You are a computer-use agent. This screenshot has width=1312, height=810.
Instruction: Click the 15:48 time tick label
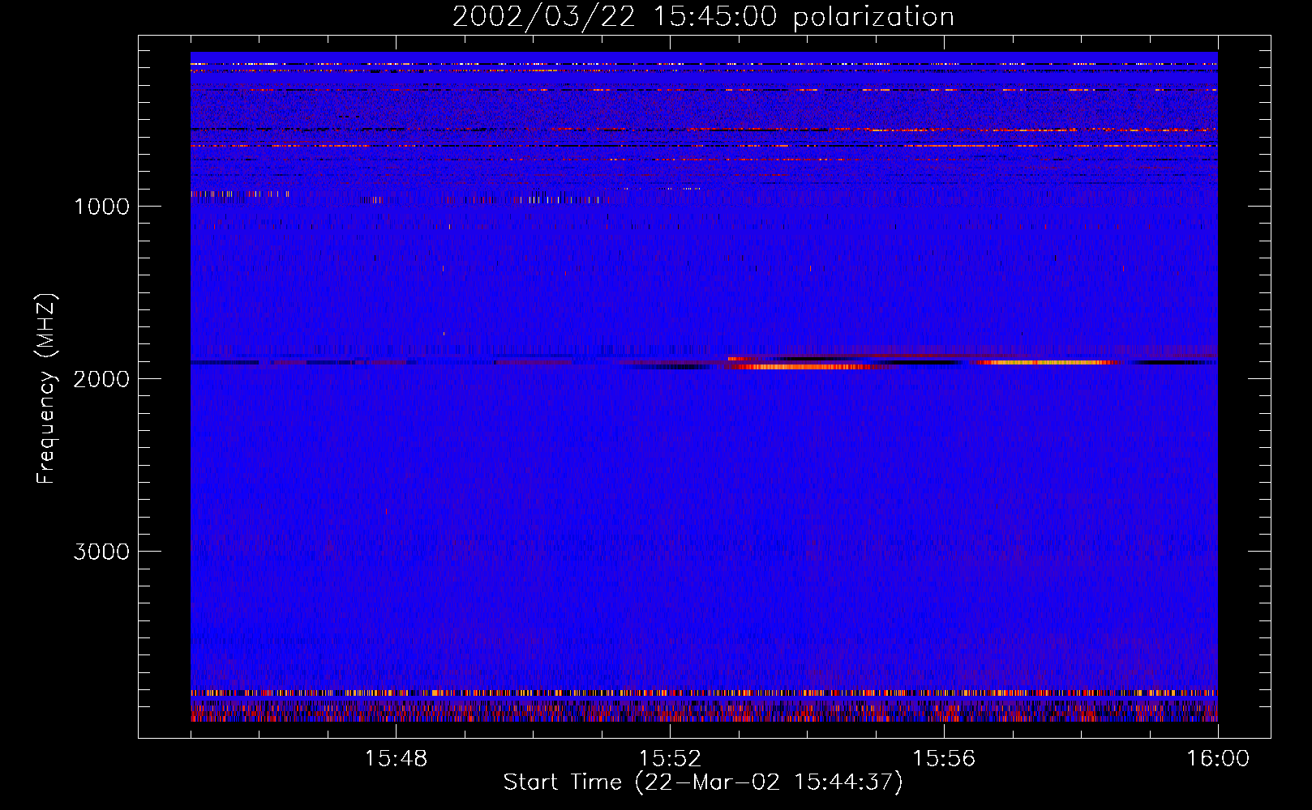(396, 759)
